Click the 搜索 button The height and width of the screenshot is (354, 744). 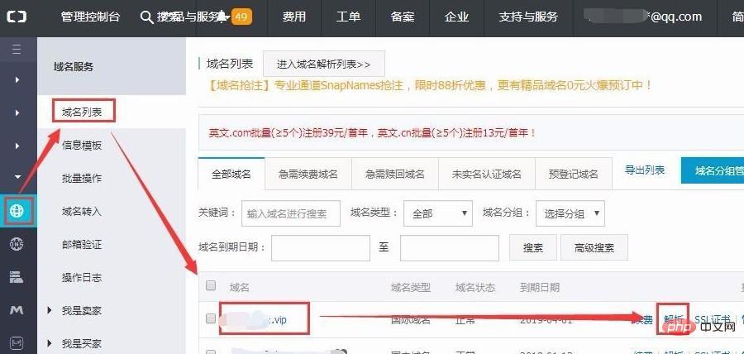coord(533,247)
